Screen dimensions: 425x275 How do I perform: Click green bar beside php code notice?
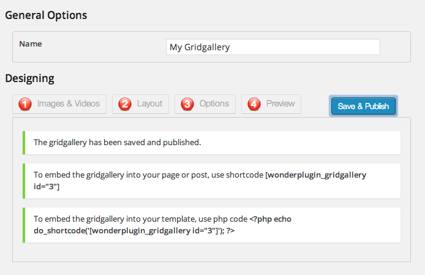[23, 225]
